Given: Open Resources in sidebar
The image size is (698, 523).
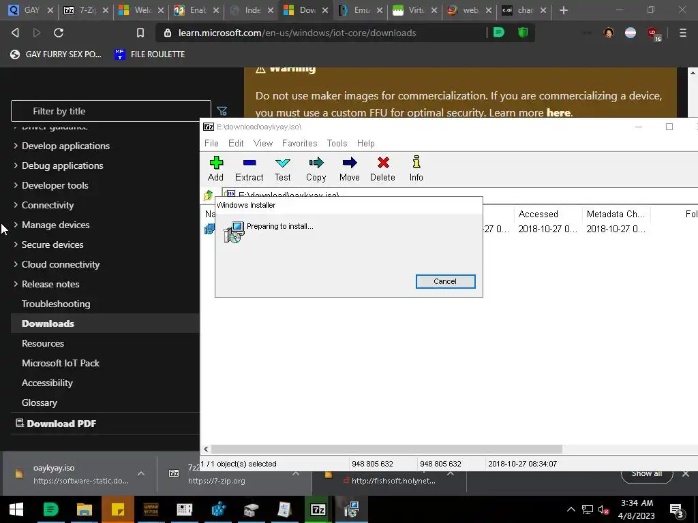Looking at the screenshot, I should 43,343.
